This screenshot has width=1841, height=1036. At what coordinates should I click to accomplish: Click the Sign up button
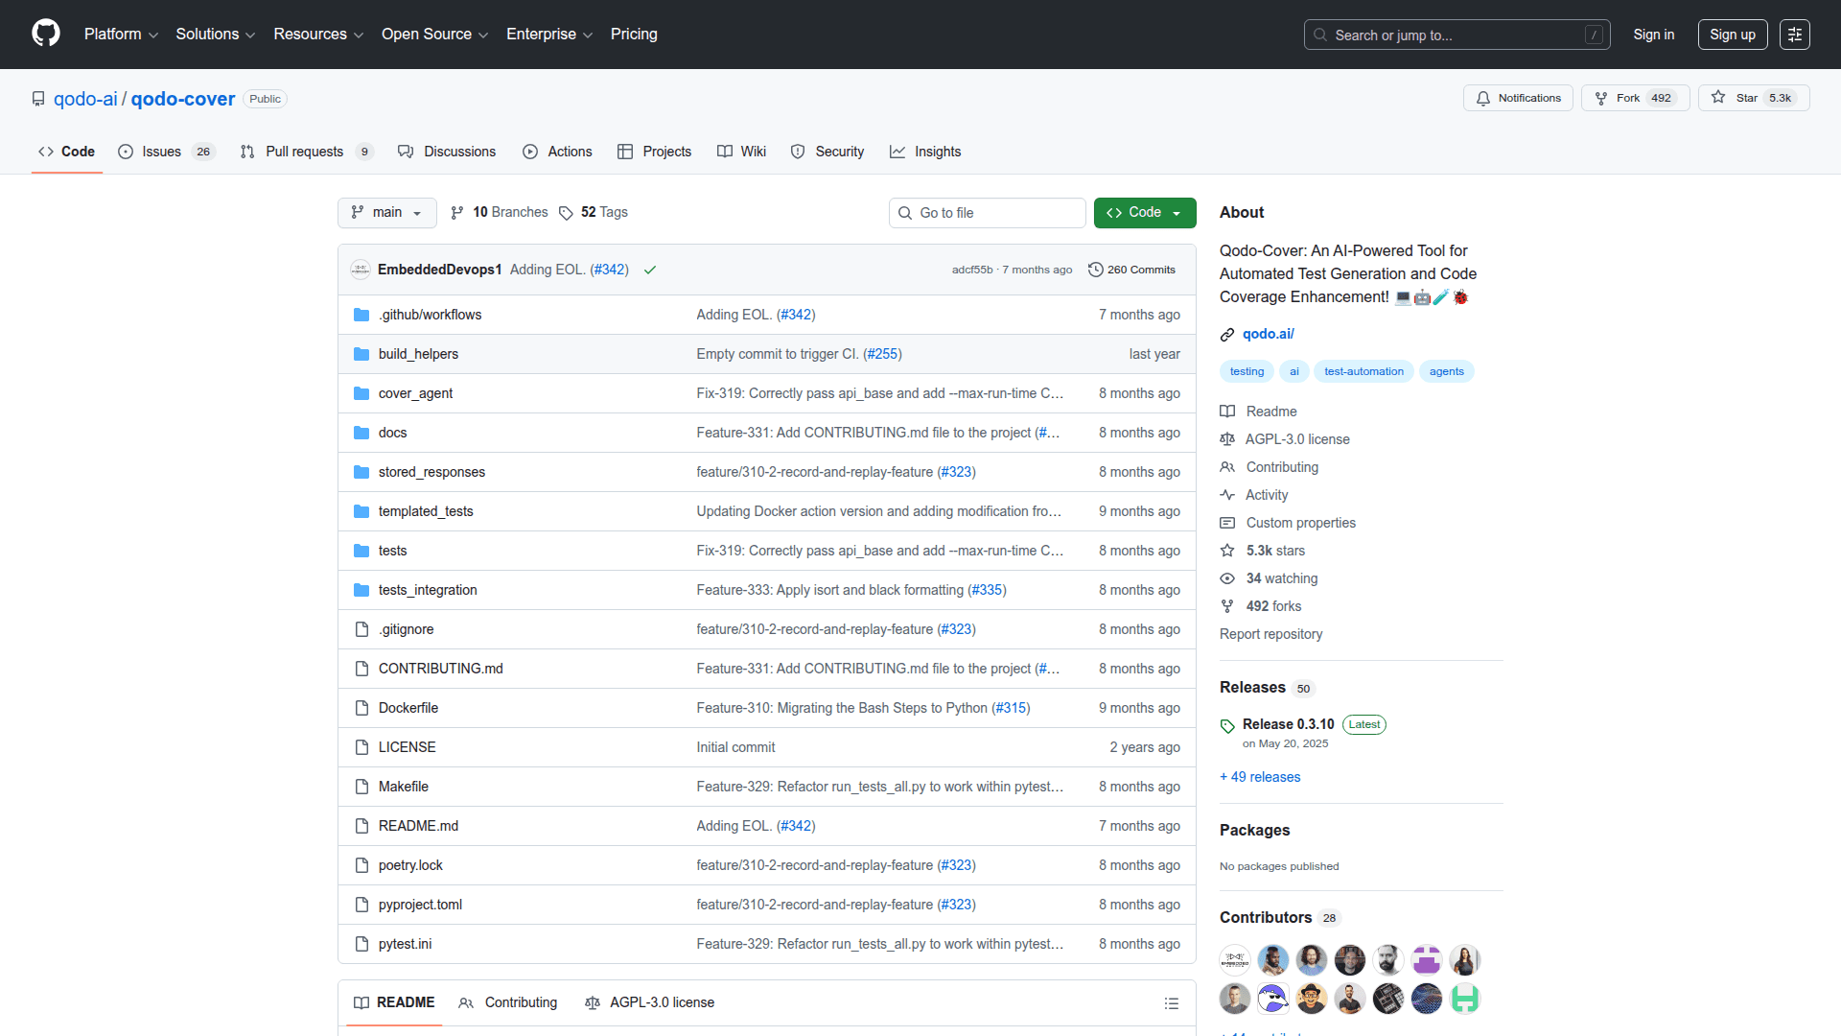pyautogui.click(x=1732, y=35)
